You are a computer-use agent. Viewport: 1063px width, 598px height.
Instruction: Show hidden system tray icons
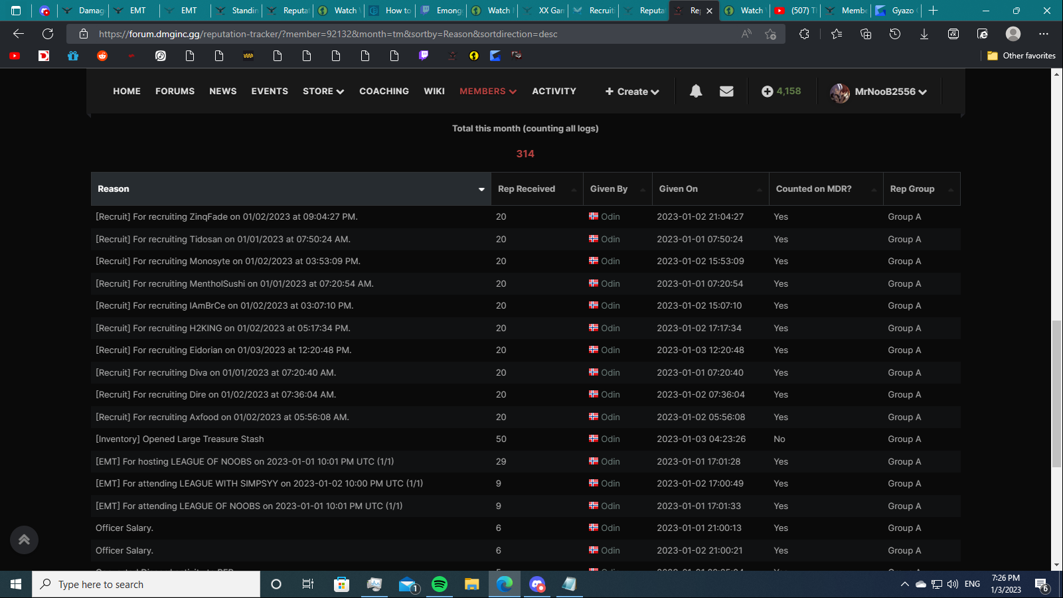904,584
